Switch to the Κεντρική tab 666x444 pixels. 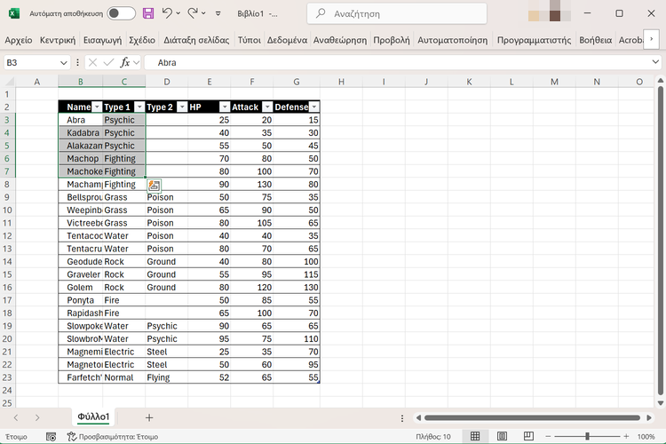[x=58, y=40]
